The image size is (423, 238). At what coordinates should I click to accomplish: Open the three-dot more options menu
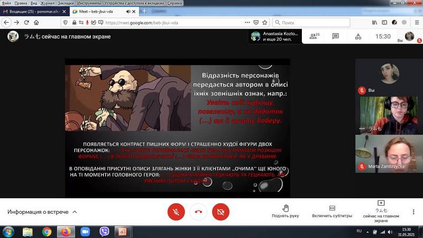click(413, 212)
